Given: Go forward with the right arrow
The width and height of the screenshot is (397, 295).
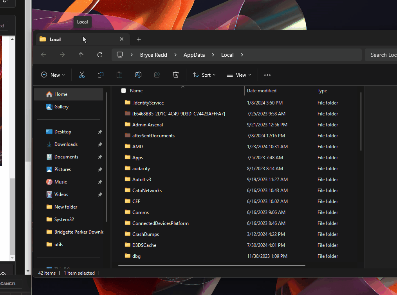Looking at the screenshot, I should click(62, 55).
